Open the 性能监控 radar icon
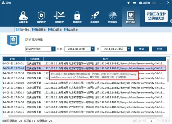The image size is (172, 124). (x=113, y=17)
